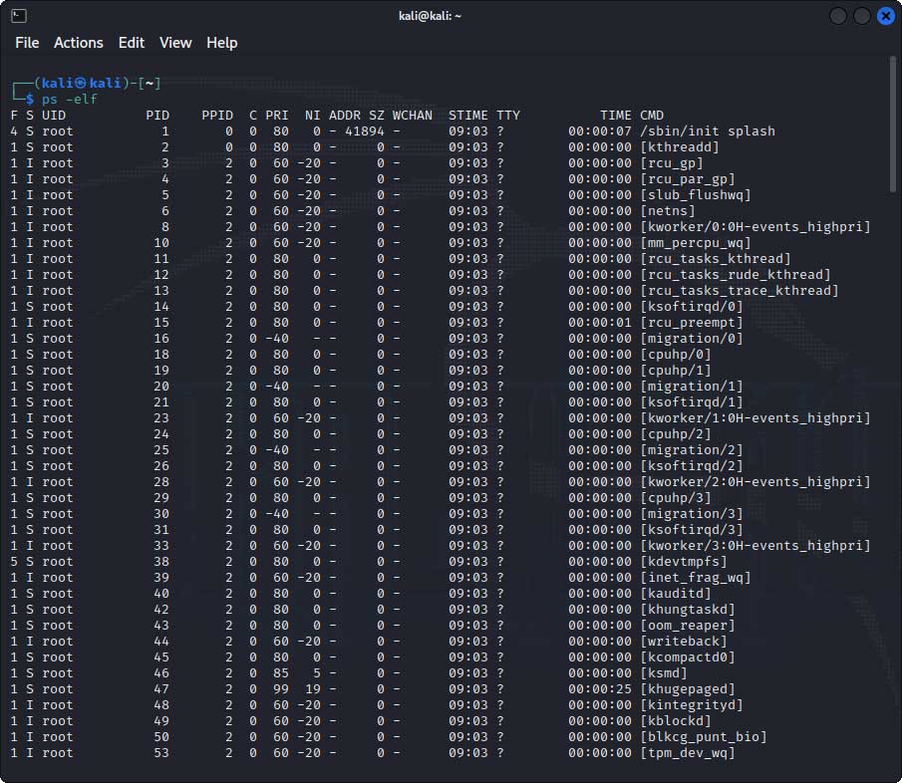Viewport: 902px width, 783px height.
Task: Click the '[netns]' process name
Action: (668, 211)
